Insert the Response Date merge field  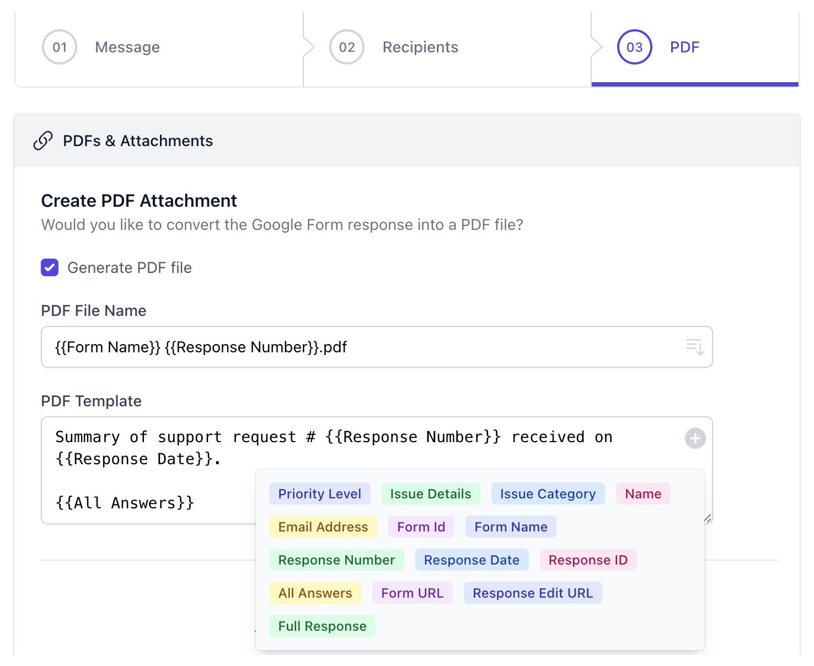[x=472, y=560]
